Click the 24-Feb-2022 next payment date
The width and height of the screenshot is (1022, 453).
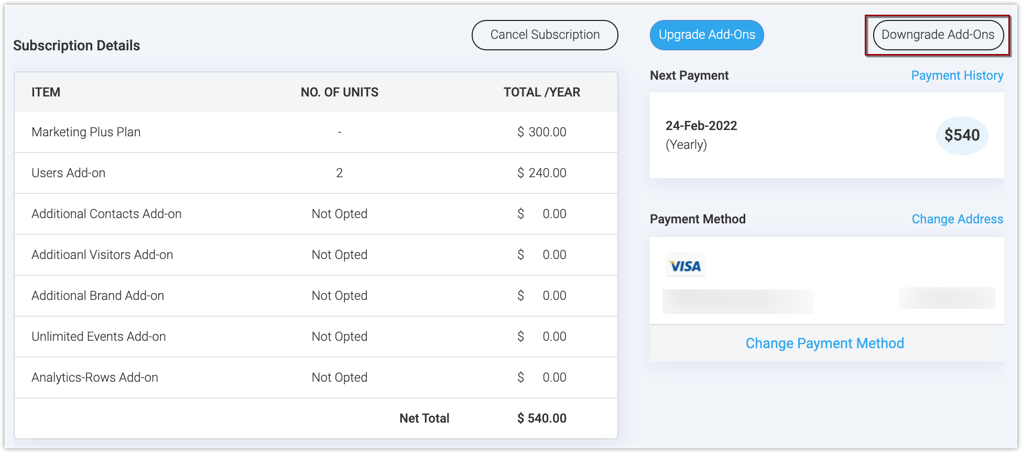tap(701, 126)
